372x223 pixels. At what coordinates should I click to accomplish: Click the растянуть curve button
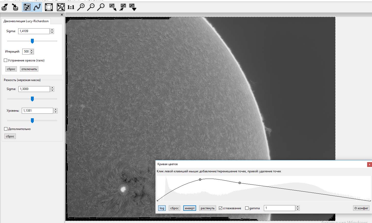(x=208, y=208)
